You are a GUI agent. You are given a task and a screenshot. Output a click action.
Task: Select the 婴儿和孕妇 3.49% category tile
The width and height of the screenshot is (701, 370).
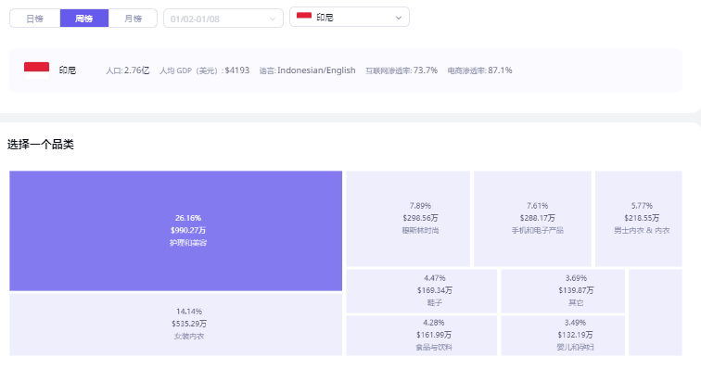coord(563,336)
